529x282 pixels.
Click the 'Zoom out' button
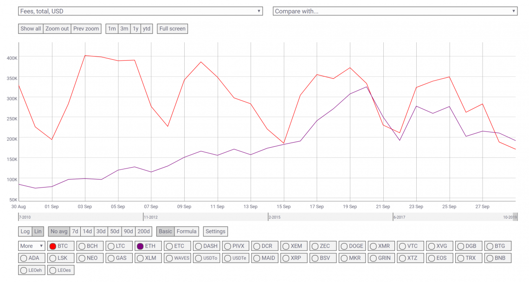click(x=57, y=29)
